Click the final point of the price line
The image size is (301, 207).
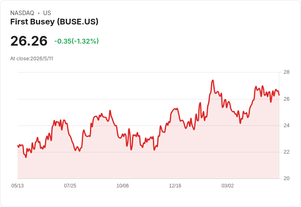279,95
